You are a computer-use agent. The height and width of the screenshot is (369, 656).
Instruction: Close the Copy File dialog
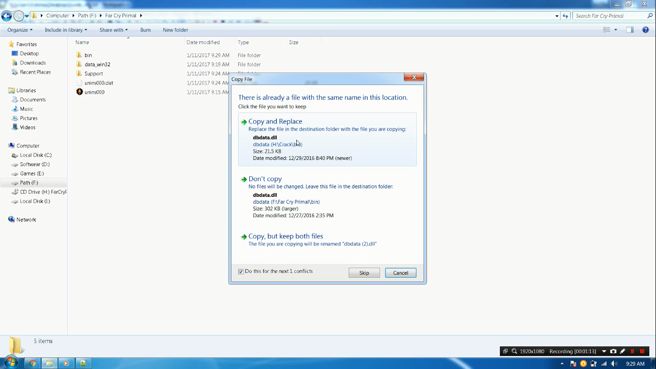click(413, 77)
